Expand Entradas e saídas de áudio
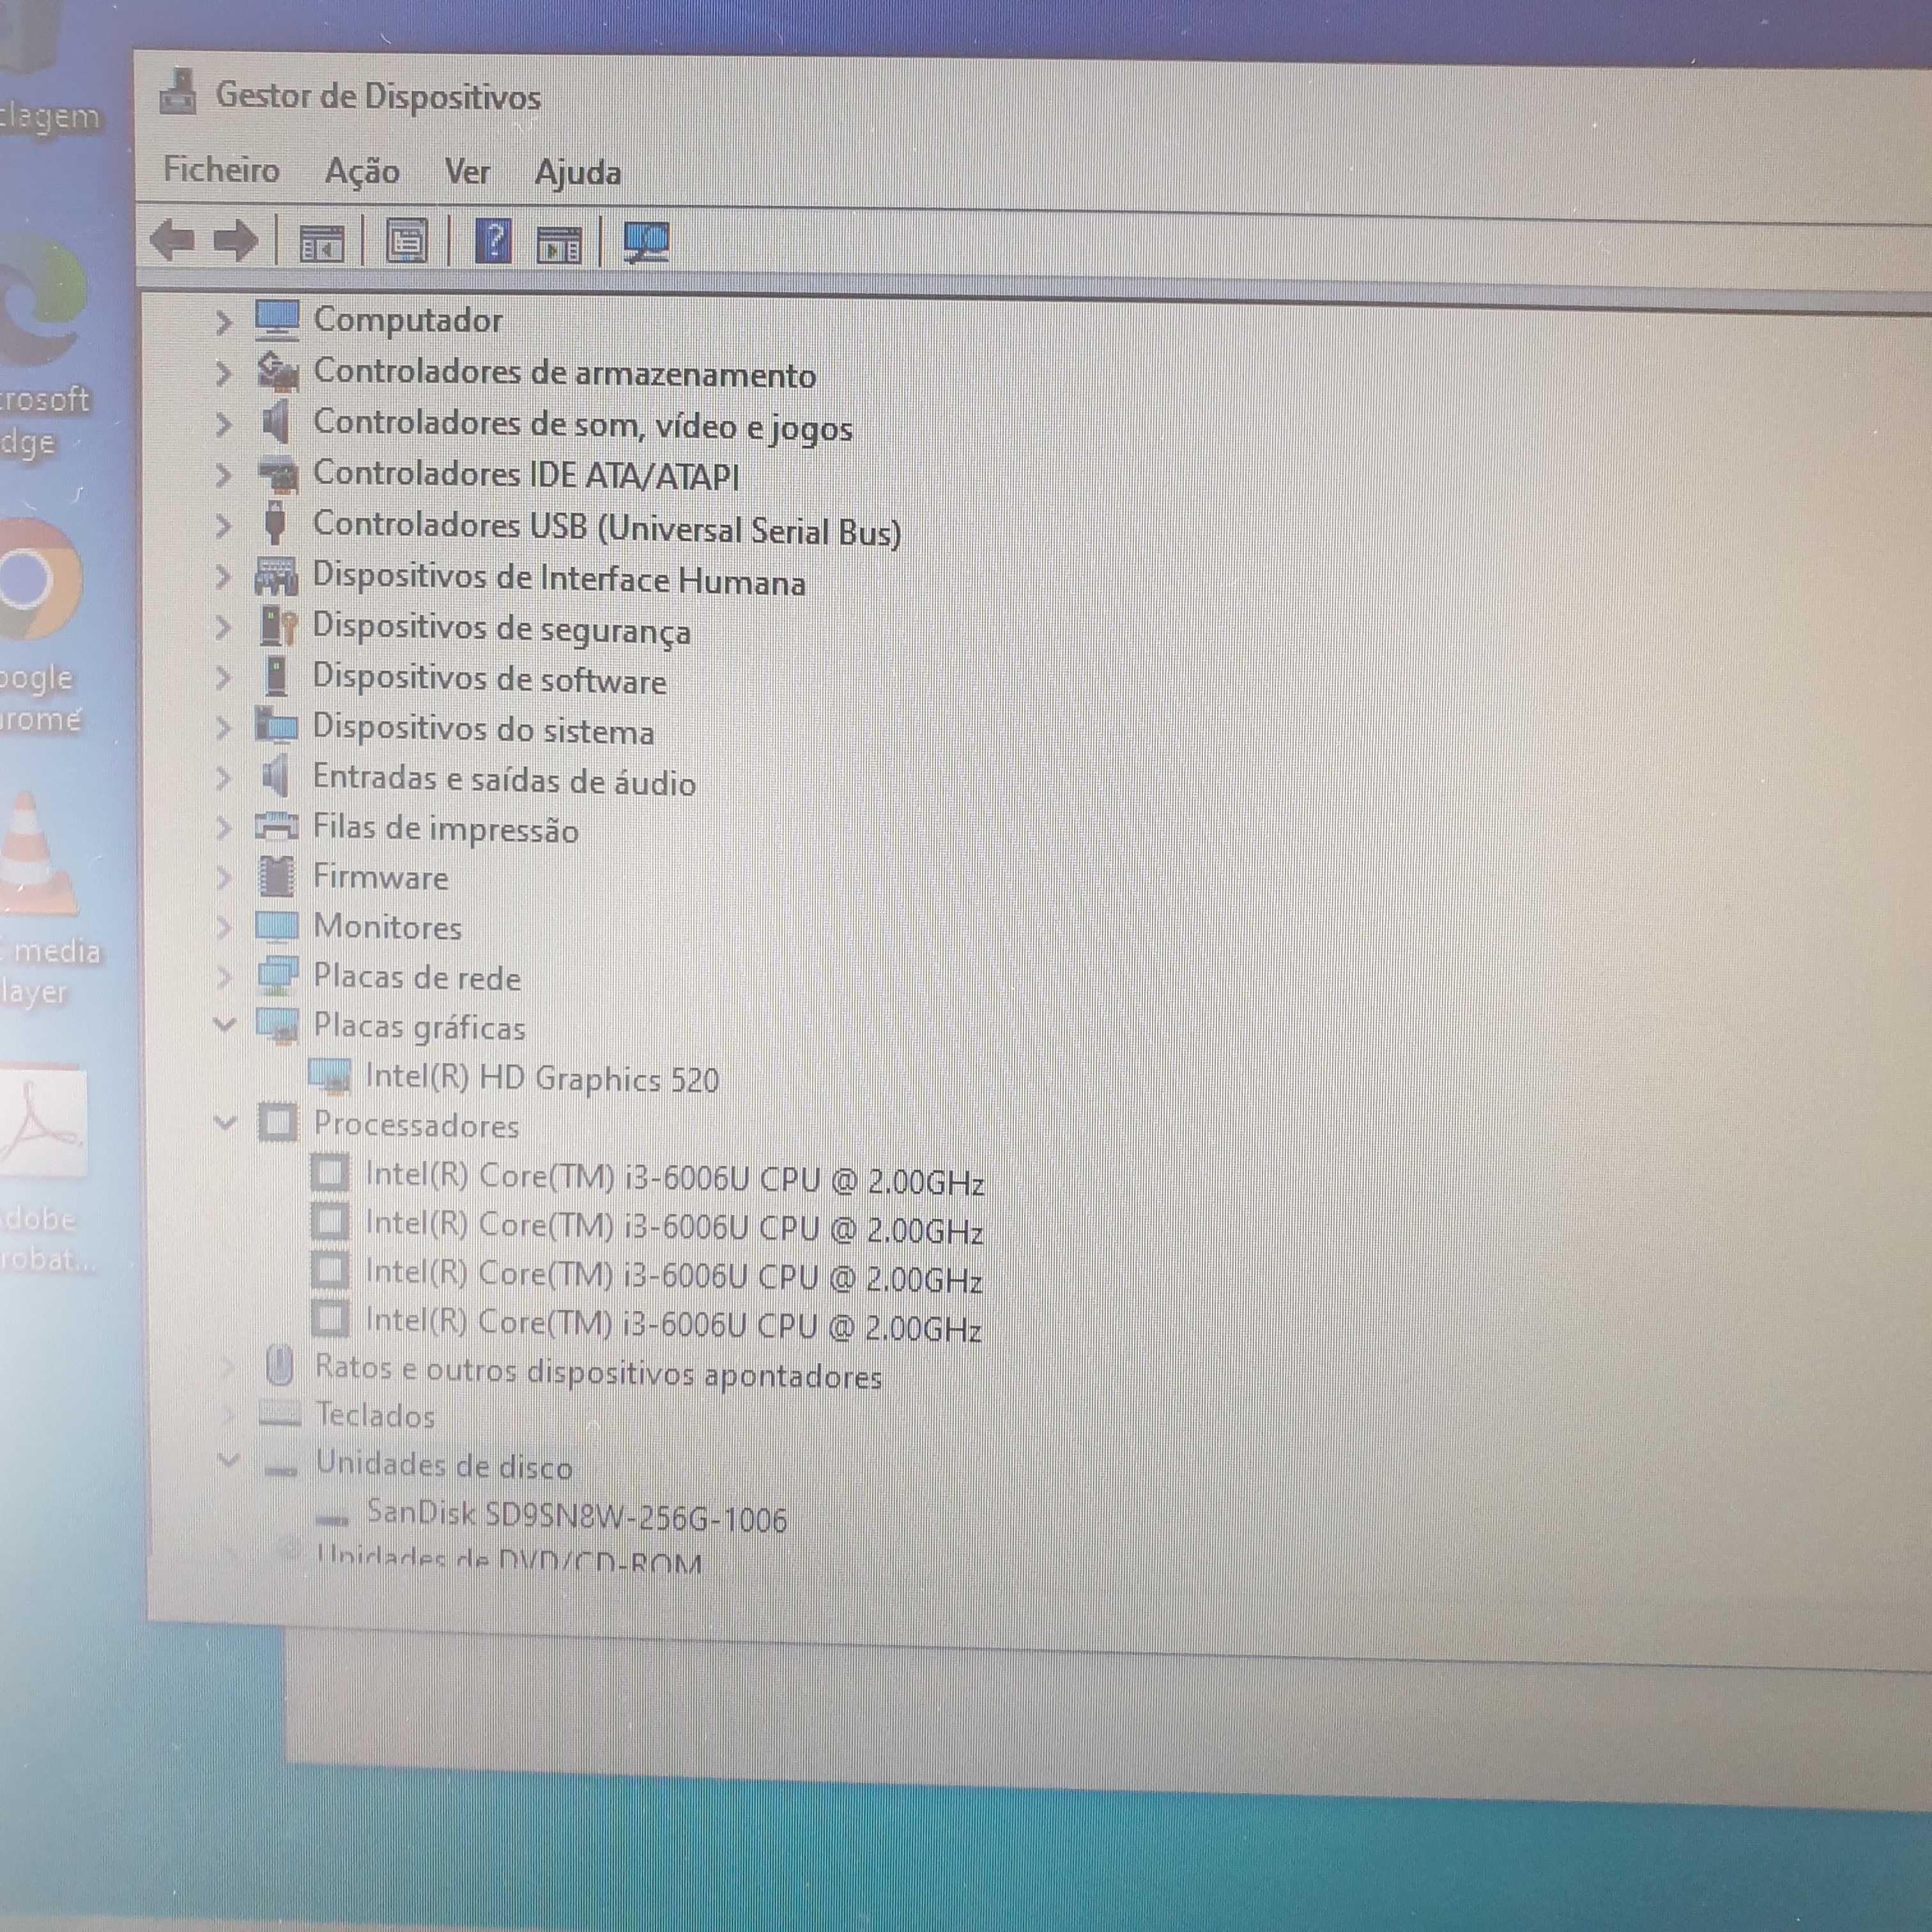1932x1932 pixels. pos(223,778)
